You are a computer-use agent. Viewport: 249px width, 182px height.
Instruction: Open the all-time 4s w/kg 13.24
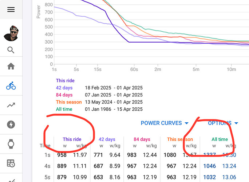pos(229,166)
